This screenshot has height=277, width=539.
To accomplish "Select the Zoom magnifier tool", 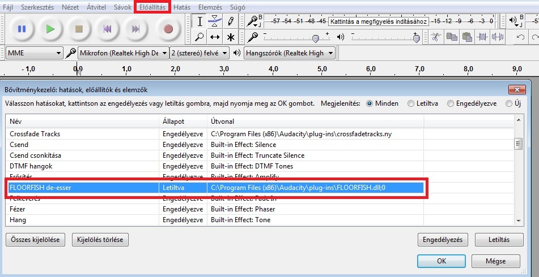I will [200, 37].
